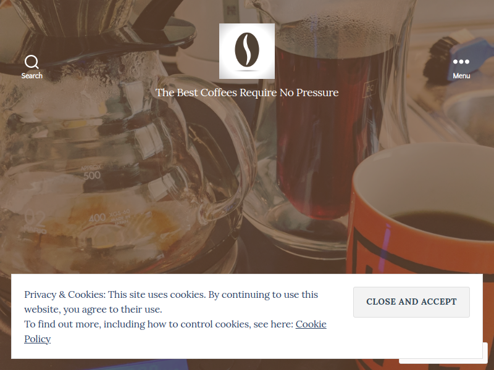Click the glass Hario carafe in the photo
This screenshot has width=494, height=370.
coord(120,157)
